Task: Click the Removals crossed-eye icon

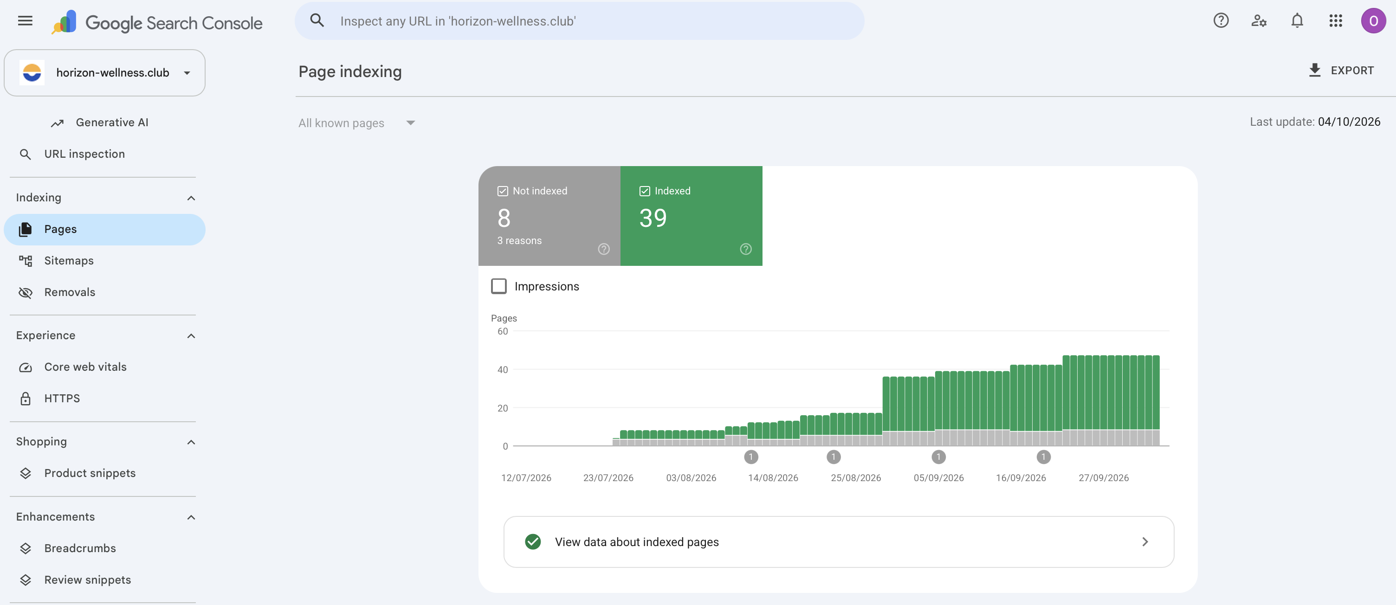Action: (x=26, y=292)
